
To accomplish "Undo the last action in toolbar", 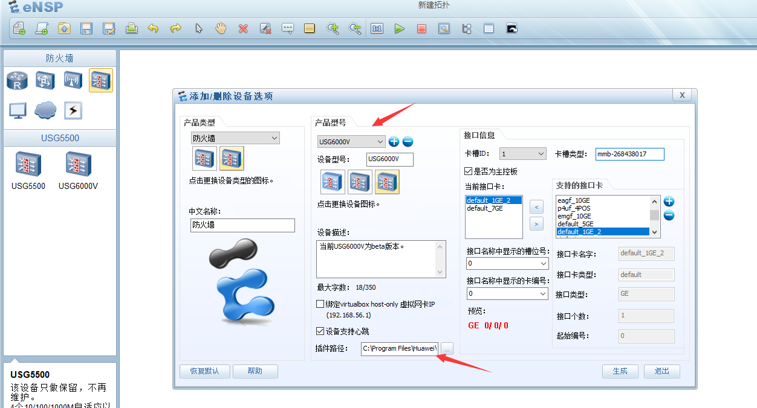I will pos(154,28).
